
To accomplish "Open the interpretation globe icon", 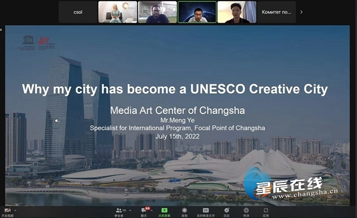I will [x=246, y=212].
